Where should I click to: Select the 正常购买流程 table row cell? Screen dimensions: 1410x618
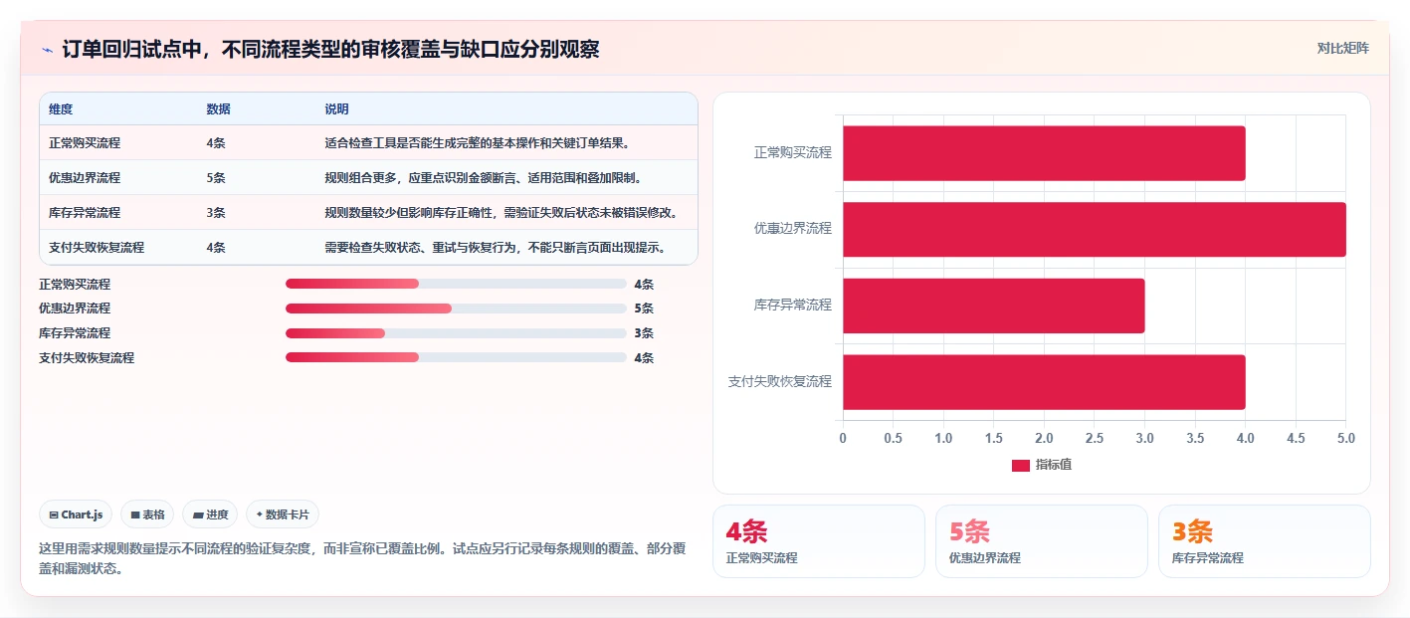pyautogui.click(x=85, y=143)
